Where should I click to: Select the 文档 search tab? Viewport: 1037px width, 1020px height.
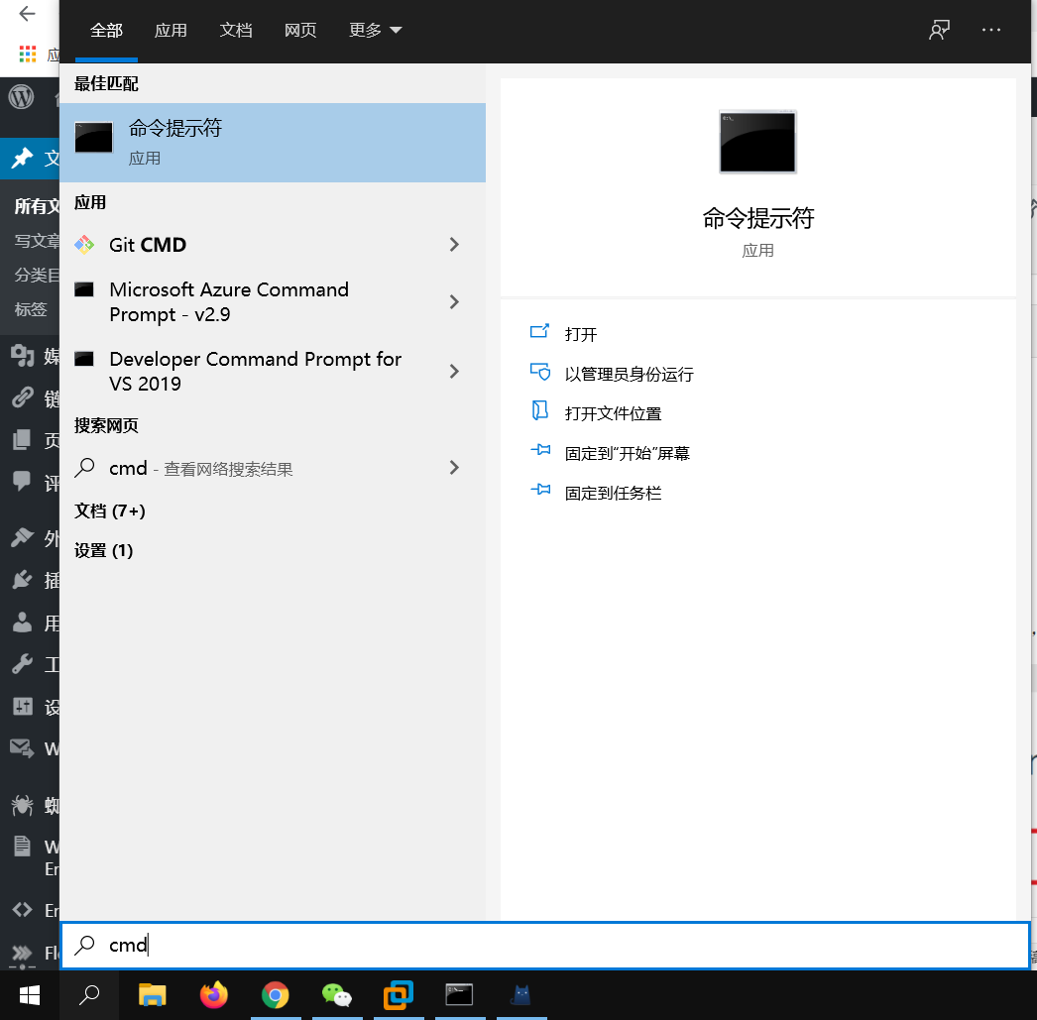point(236,30)
